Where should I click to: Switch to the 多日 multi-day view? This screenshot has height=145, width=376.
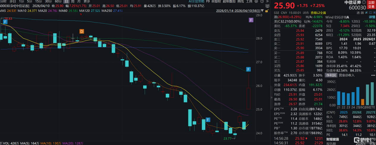(12, 1)
